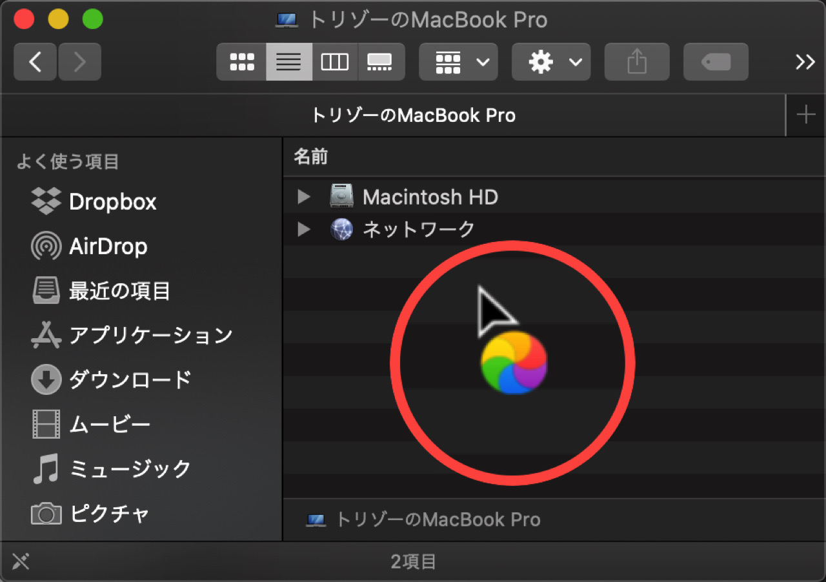This screenshot has width=826, height=582.
Task: Go back with the left chevron button
Action: click(x=35, y=62)
